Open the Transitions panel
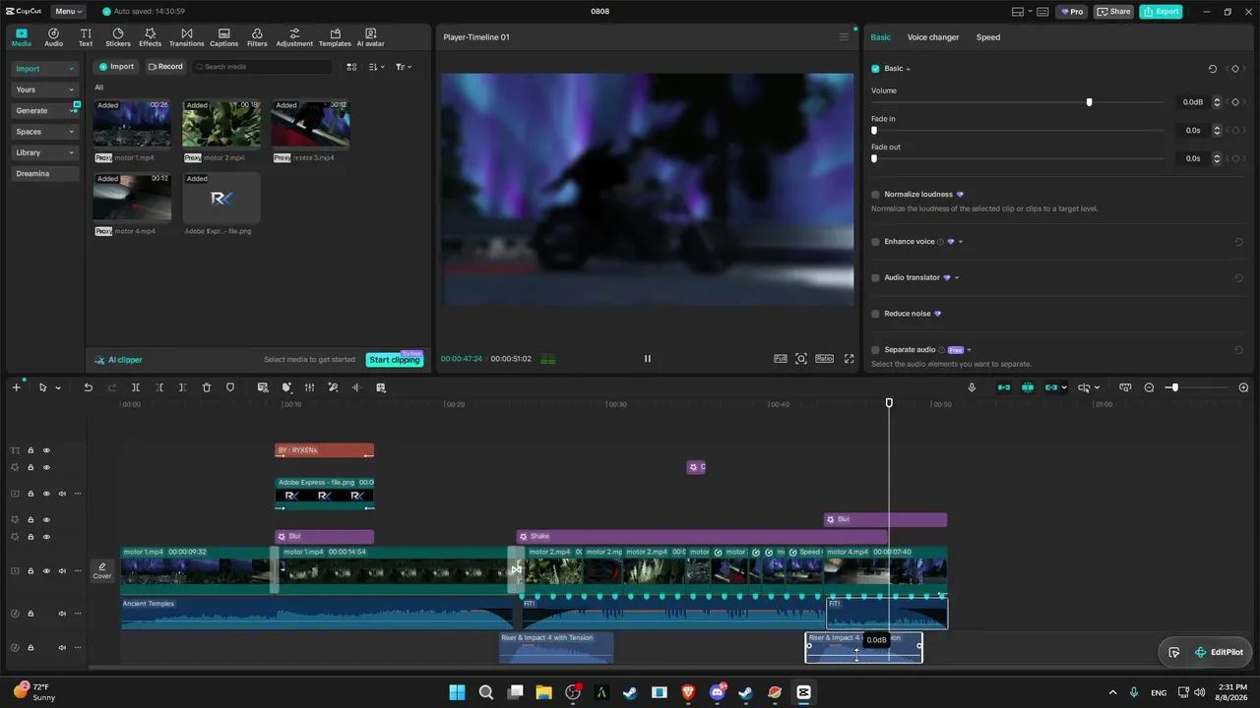1260x708 pixels. tap(186, 37)
